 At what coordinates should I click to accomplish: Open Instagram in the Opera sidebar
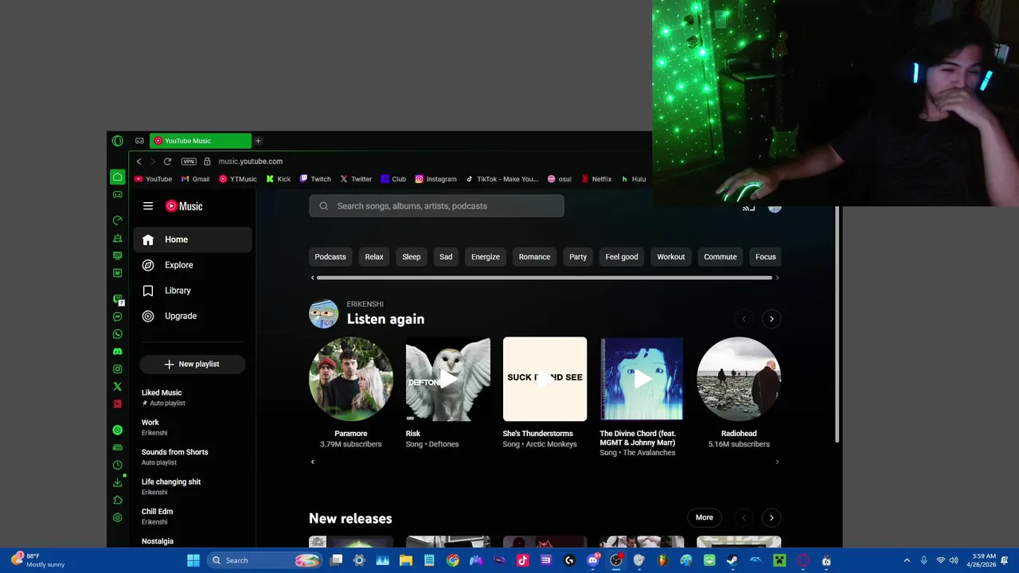pos(118,369)
